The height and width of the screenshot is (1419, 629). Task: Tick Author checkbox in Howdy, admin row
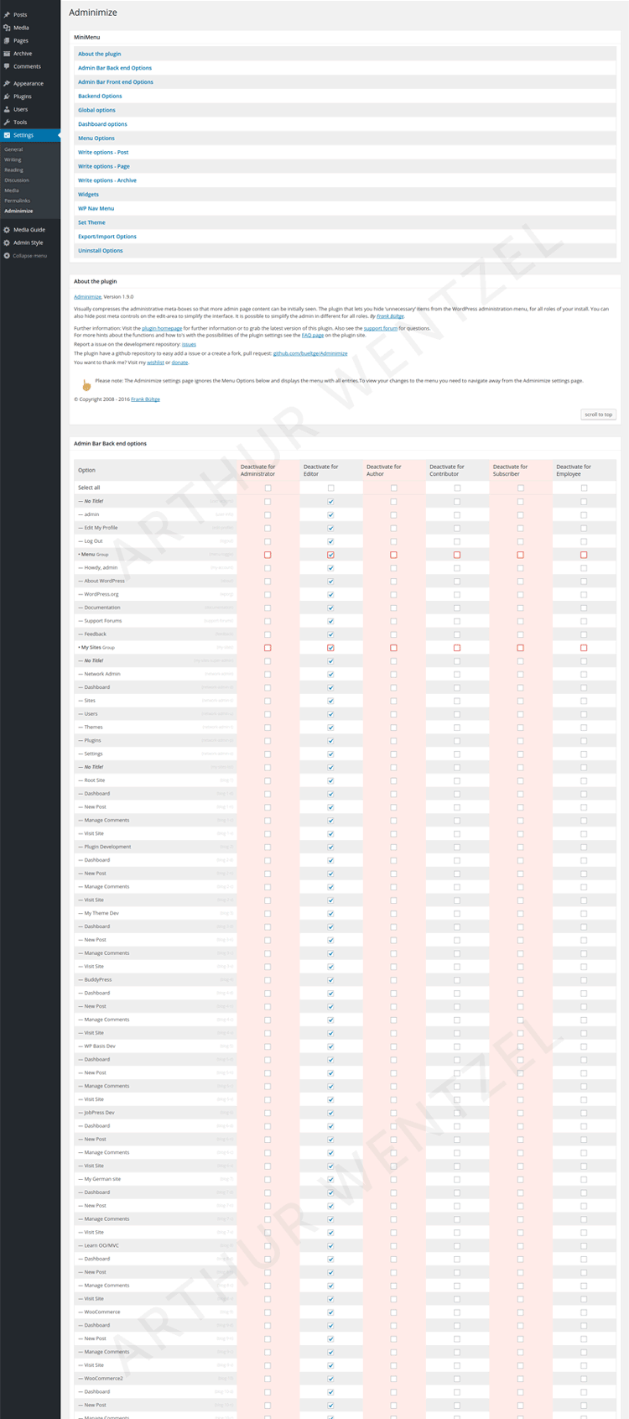393,568
